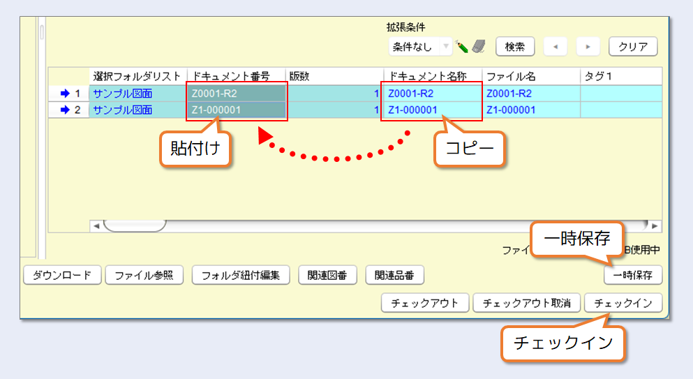Click the 一時保存 temporary save button

pyautogui.click(x=632, y=275)
